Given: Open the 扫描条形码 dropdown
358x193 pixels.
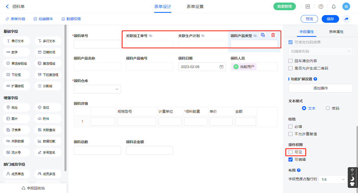Looking at the screenshot, I should pos(320,51).
